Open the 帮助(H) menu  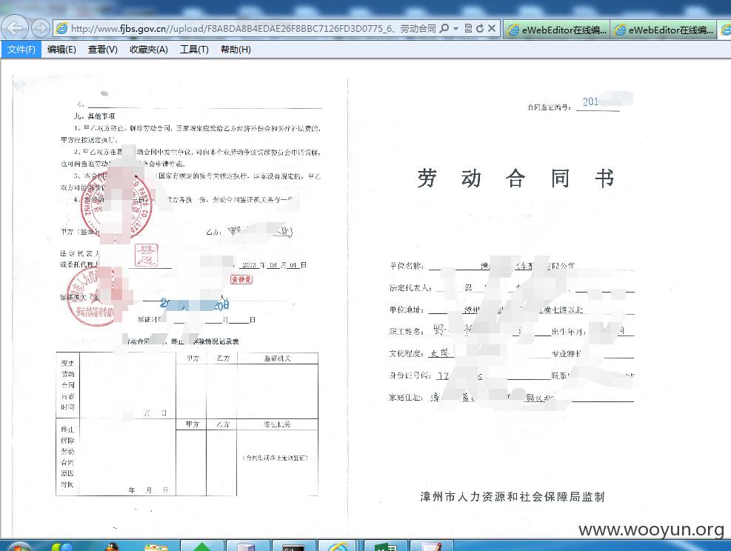click(x=236, y=50)
